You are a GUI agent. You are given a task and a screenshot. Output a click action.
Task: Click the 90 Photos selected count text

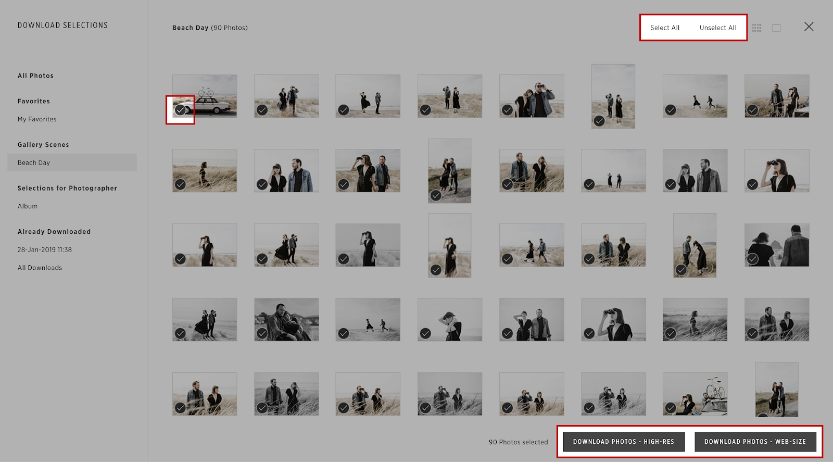coord(518,442)
